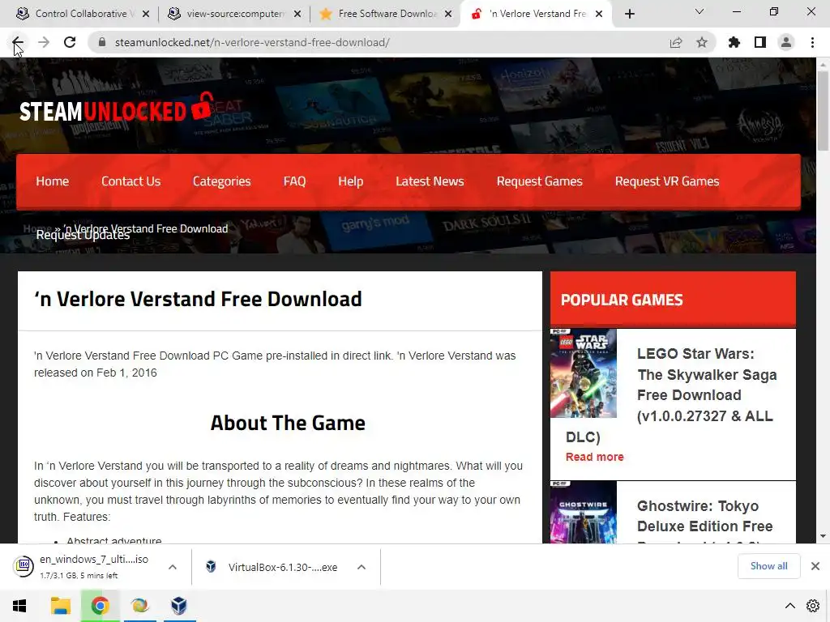Close the downloads bar
Viewport: 830px width, 622px height.
815,566
